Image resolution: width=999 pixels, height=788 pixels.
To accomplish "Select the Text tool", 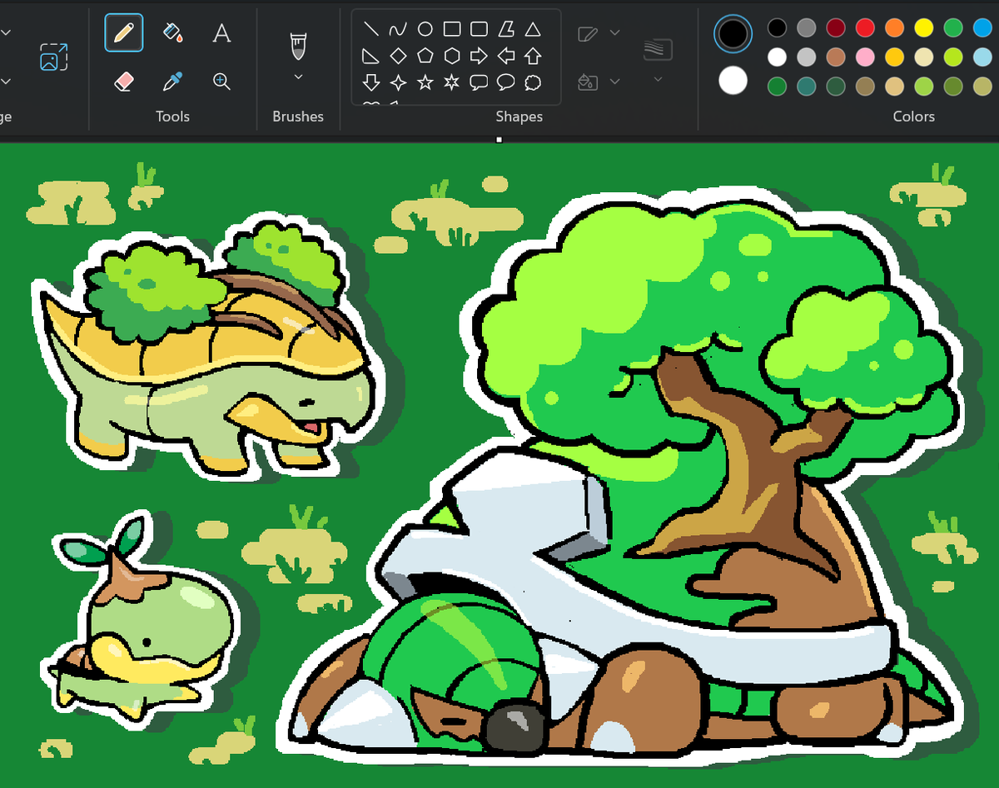I will point(221,33).
